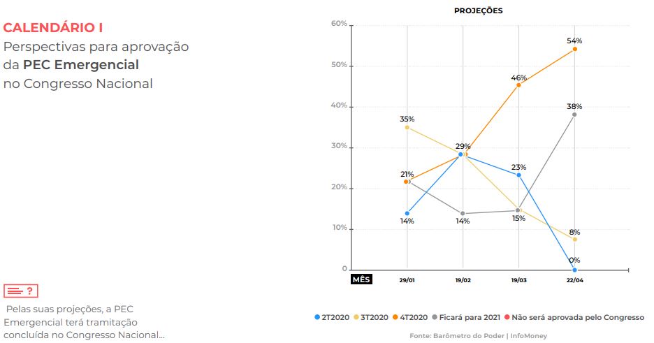Click the black MÊS axis label
The width and height of the screenshot is (654, 343).
coord(361,279)
